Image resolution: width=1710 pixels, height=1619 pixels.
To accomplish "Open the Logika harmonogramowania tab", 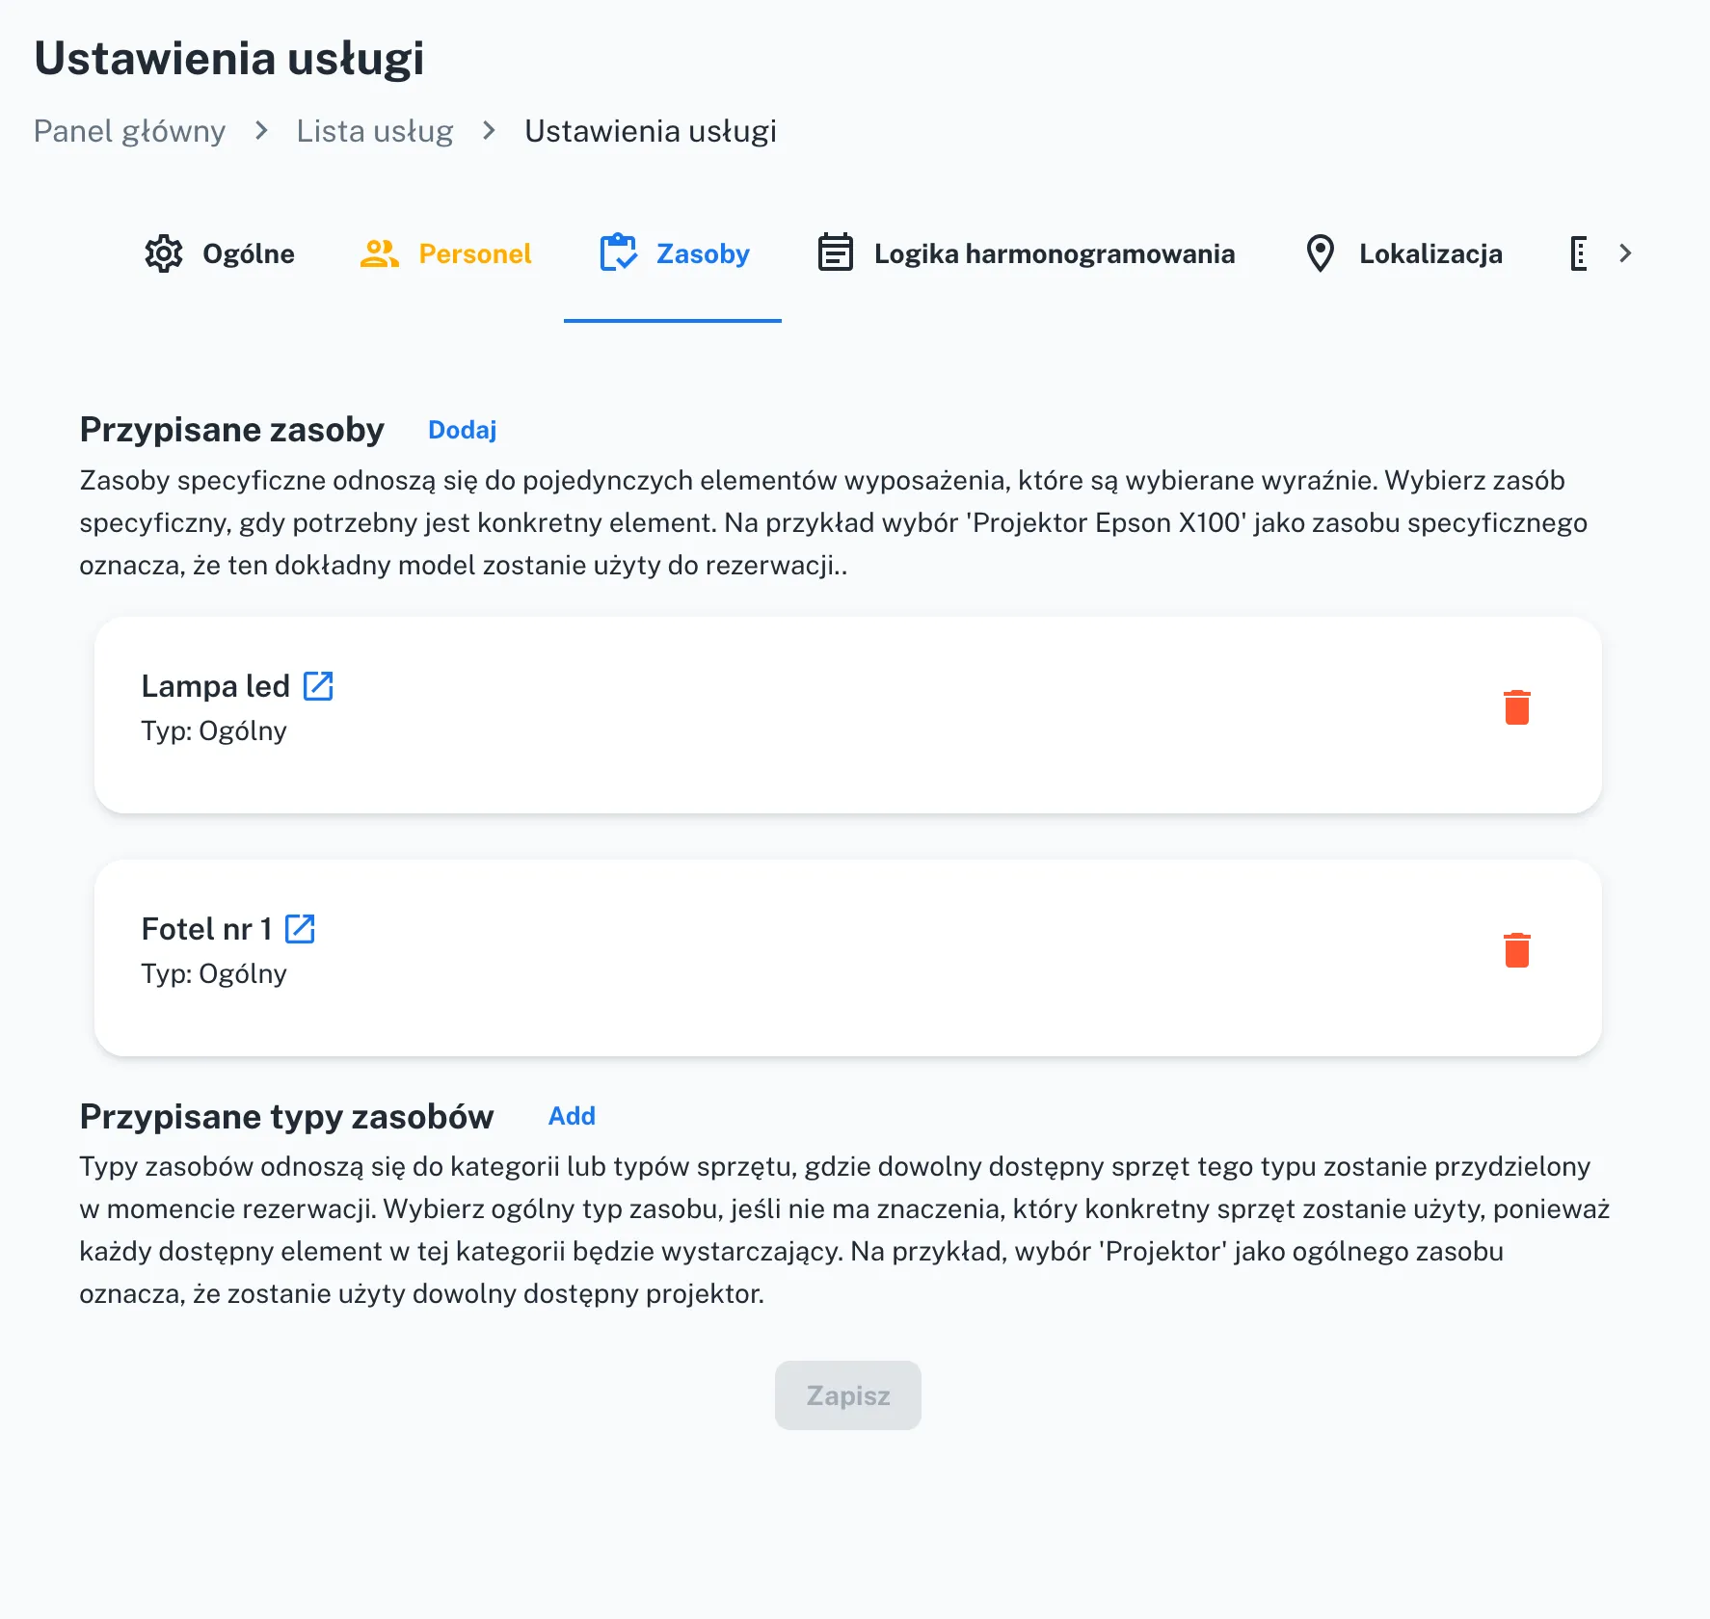I will 1054,253.
